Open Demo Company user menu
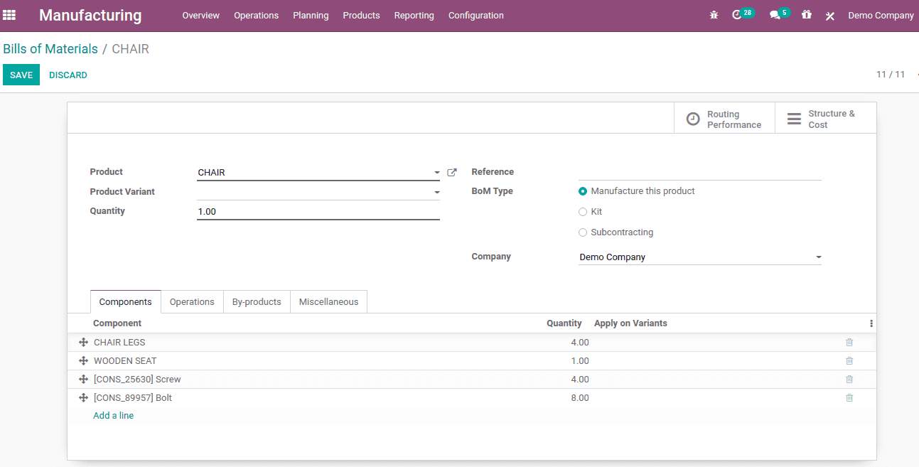Viewport: 919px width, 467px height. point(881,16)
